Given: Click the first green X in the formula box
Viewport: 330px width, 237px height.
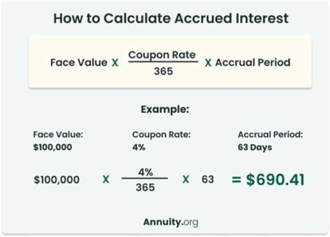Looking at the screenshot, I should (115, 62).
